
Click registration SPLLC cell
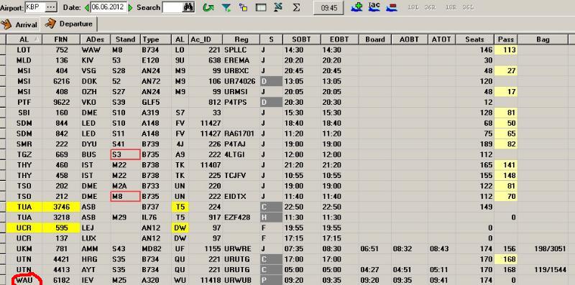tap(241, 50)
